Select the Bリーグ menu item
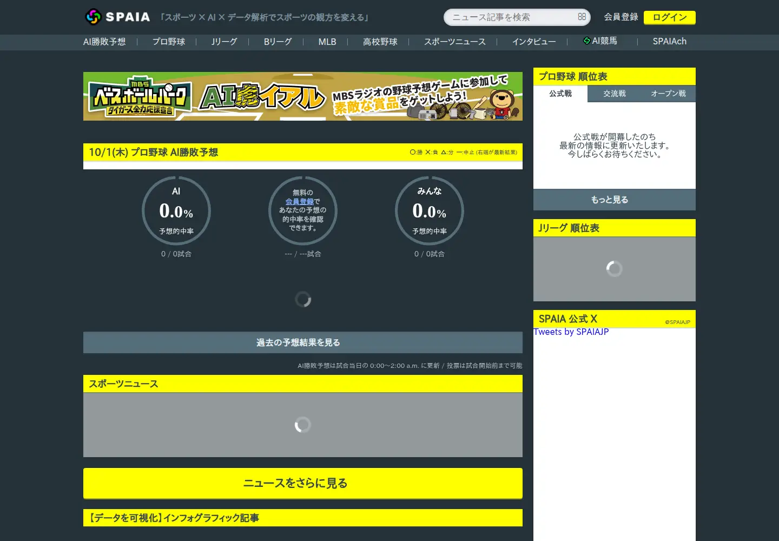This screenshot has height=541, width=779. point(278,42)
